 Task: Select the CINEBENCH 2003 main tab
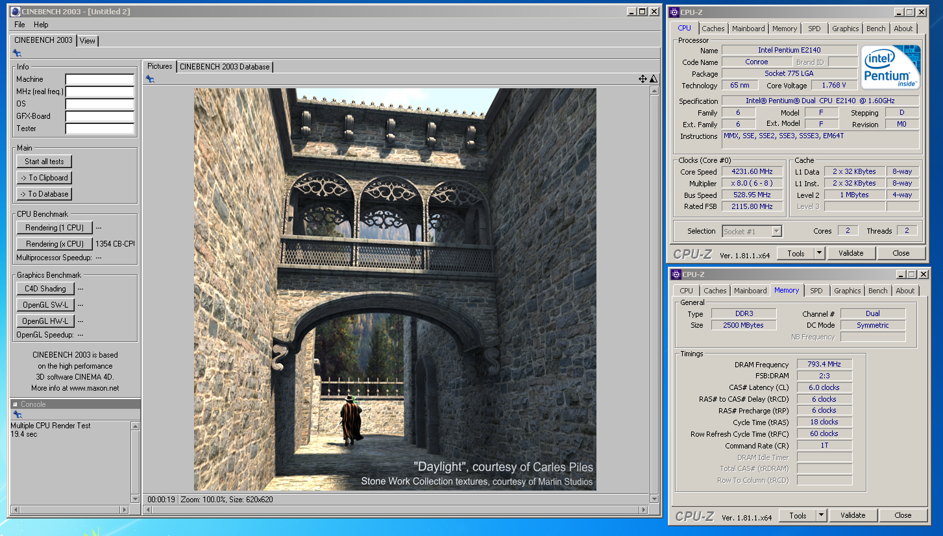(43, 40)
